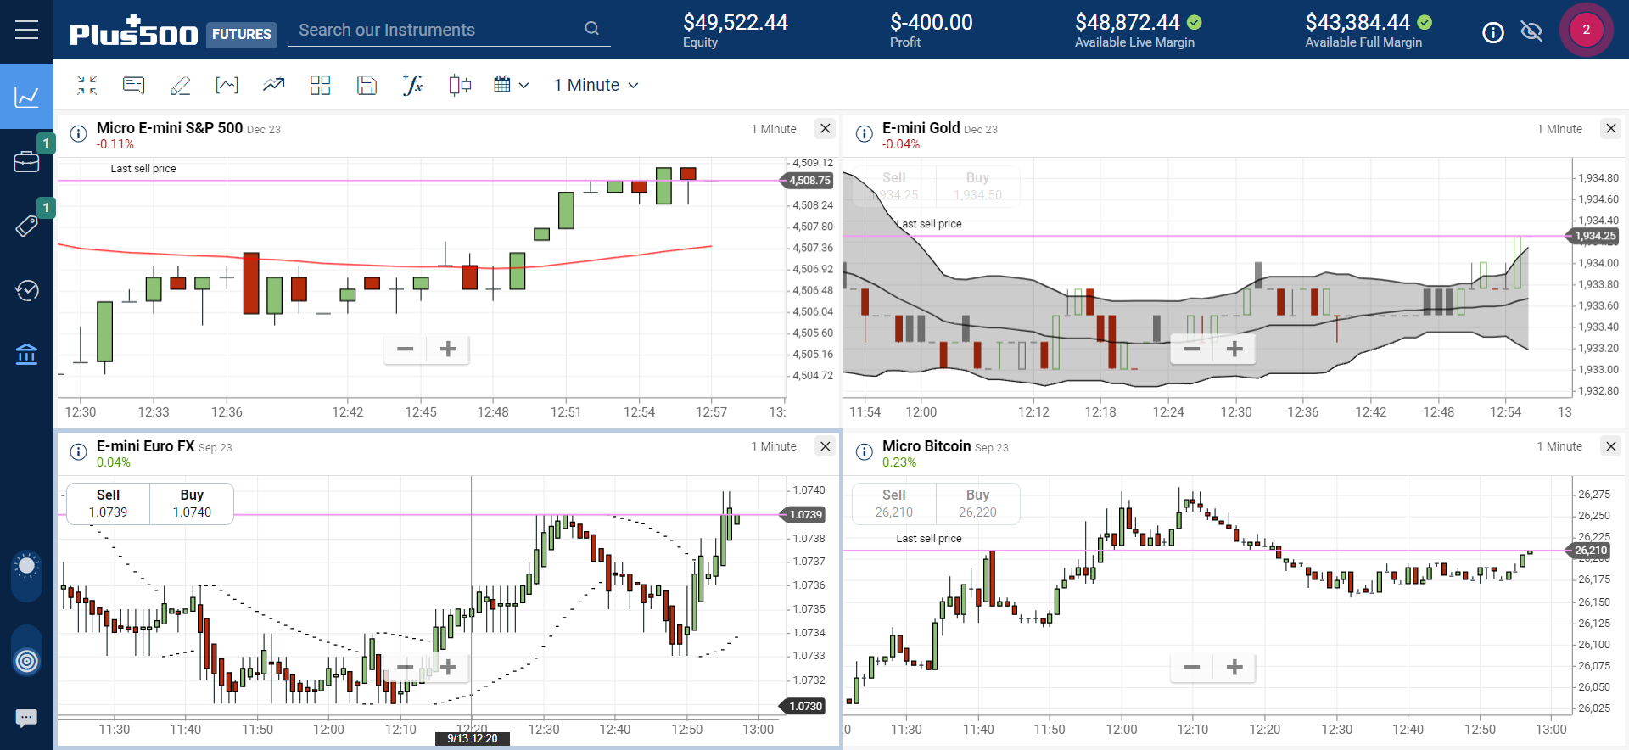Open the charts section in sidebar
The width and height of the screenshot is (1629, 750).
coord(26,97)
